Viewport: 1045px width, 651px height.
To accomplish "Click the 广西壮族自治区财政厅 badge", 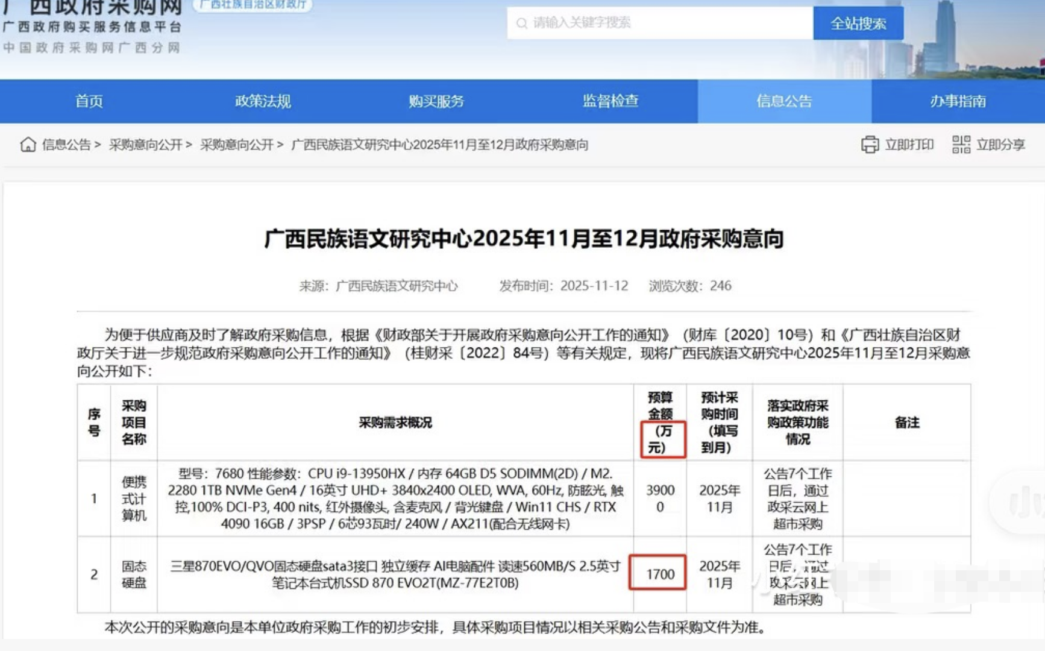I will click(253, 5).
